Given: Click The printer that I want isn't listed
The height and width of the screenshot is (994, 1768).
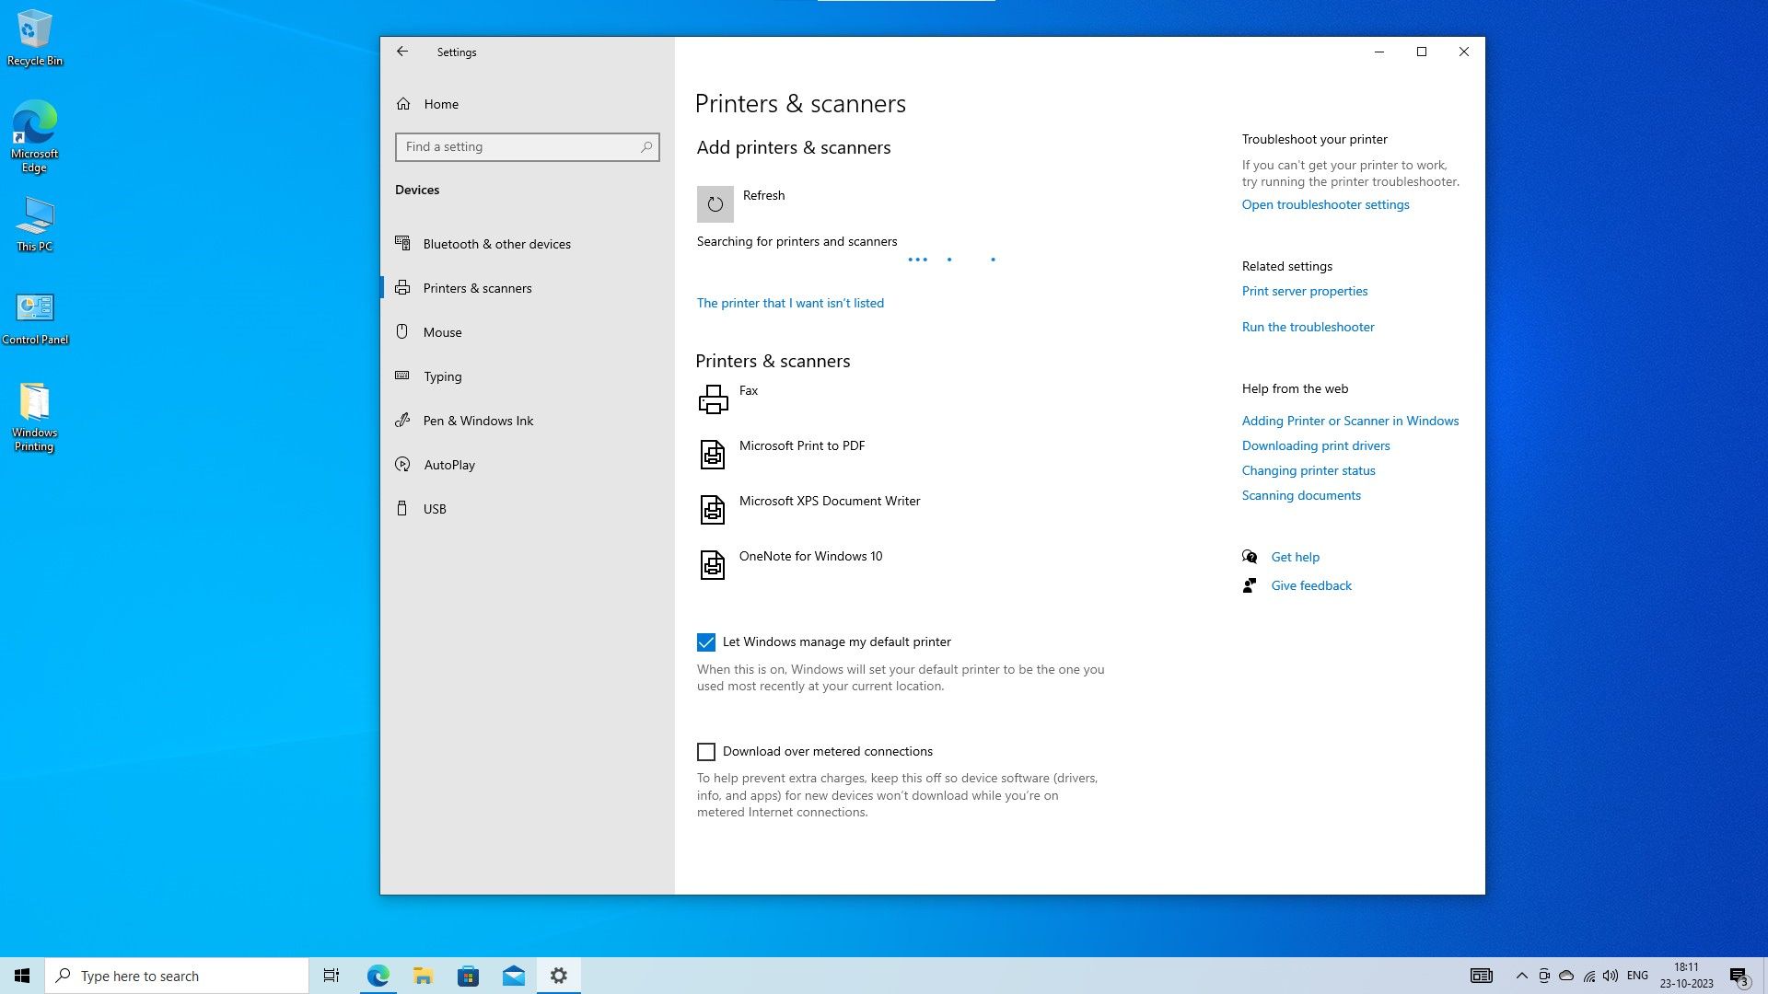Looking at the screenshot, I should 789,302.
